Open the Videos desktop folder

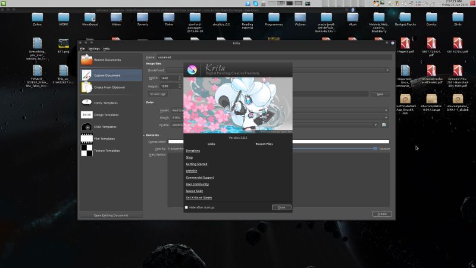116,19
